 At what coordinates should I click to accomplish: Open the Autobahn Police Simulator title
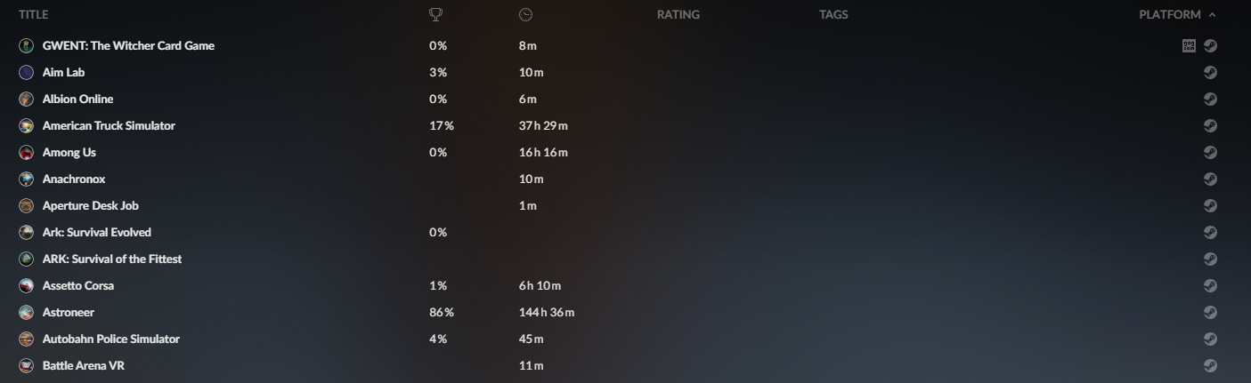[110, 339]
